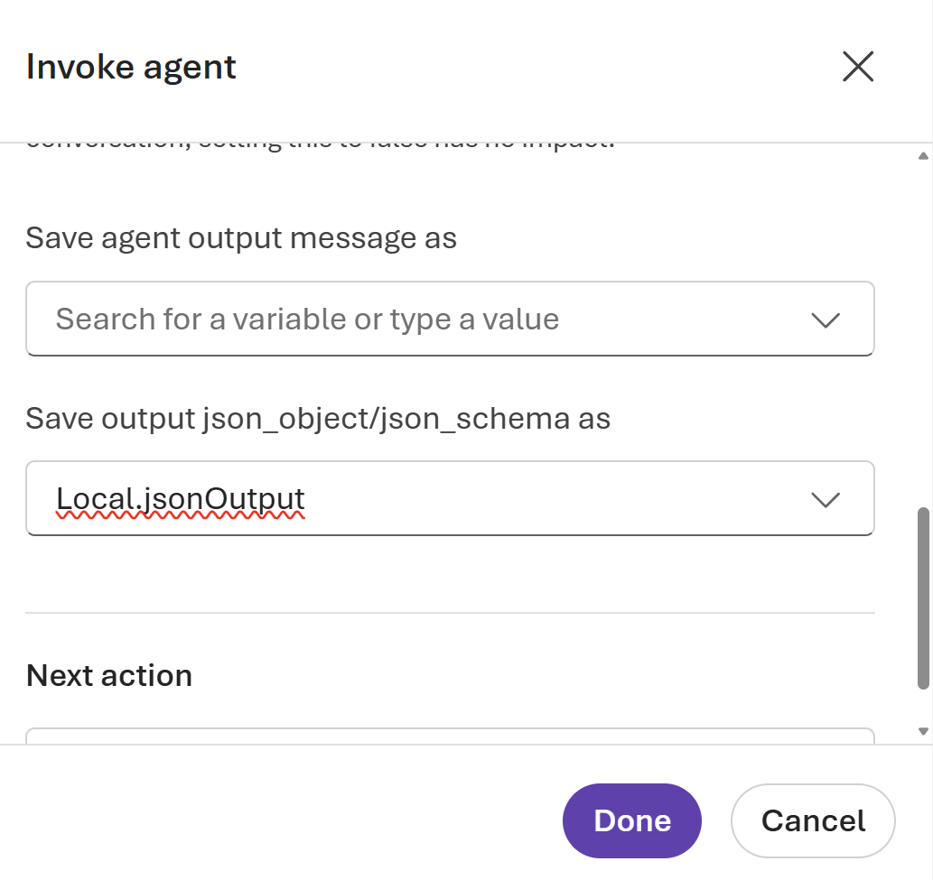Grab the vertical scrollbar thumb
The height and width of the screenshot is (880, 933).
coord(923,597)
